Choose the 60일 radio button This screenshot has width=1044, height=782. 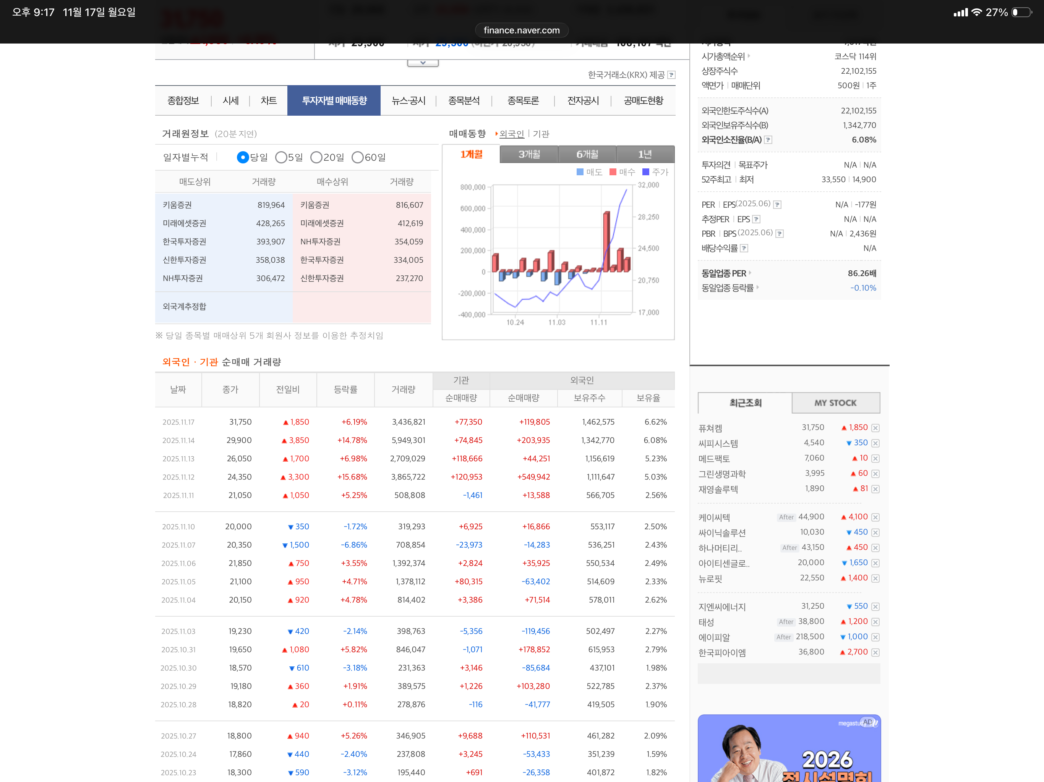pyautogui.click(x=358, y=158)
